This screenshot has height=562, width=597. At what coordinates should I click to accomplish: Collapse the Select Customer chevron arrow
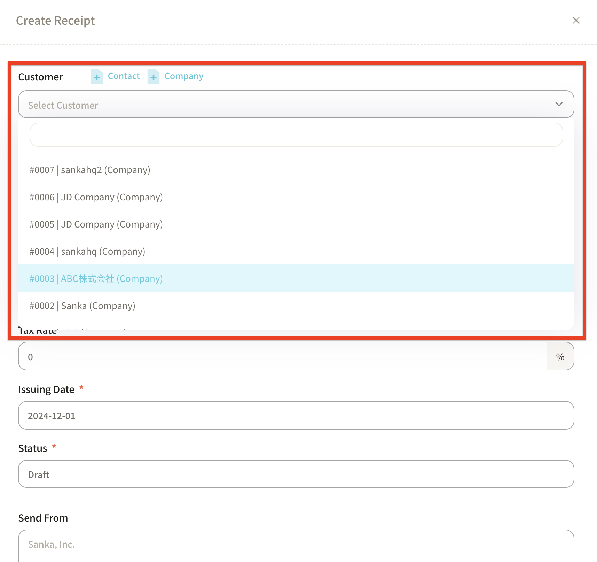(559, 105)
